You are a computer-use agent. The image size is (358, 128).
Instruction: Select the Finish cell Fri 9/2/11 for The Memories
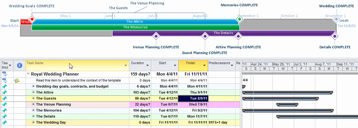pos(193,110)
